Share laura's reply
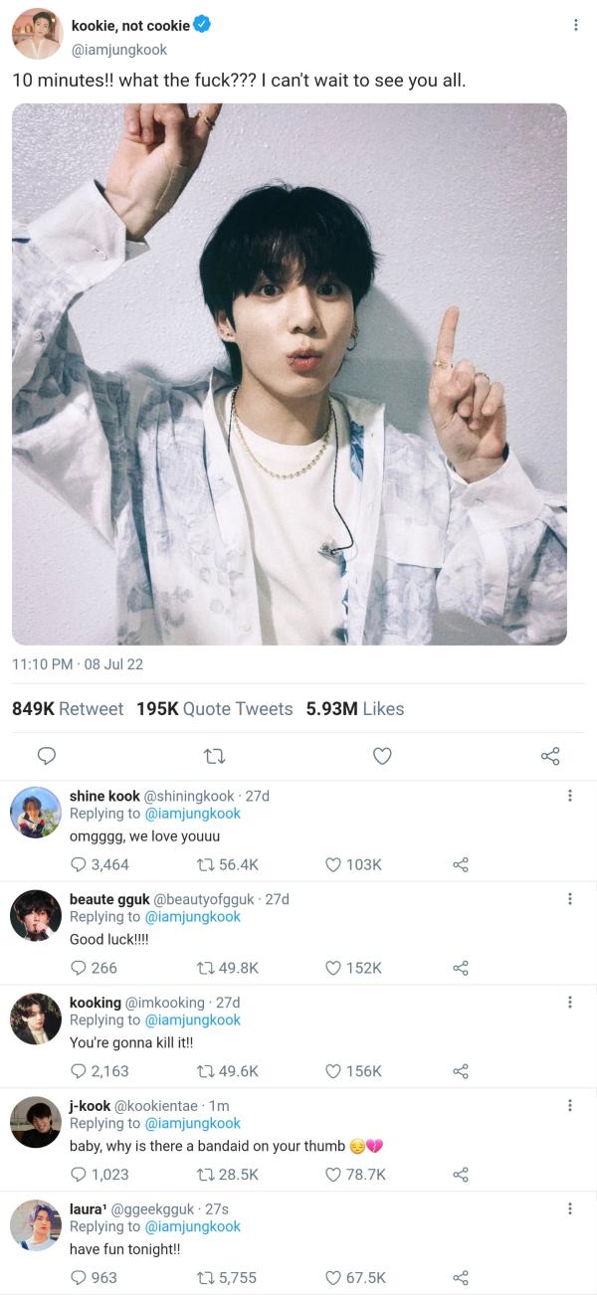 pyautogui.click(x=460, y=1278)
